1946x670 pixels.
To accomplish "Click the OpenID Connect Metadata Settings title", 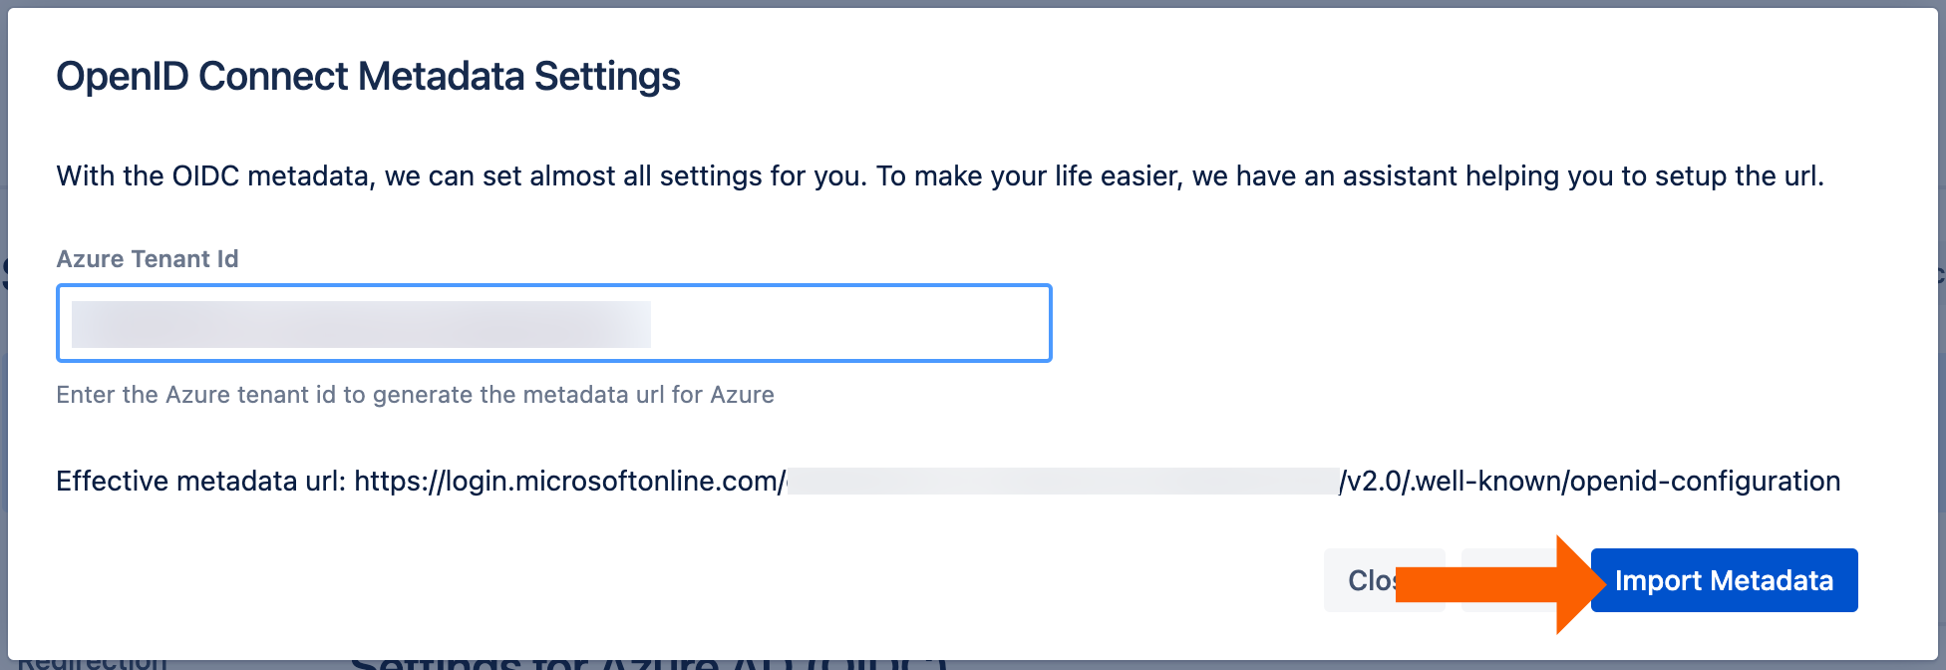I will pyautogui.click(x=368, y=77).
